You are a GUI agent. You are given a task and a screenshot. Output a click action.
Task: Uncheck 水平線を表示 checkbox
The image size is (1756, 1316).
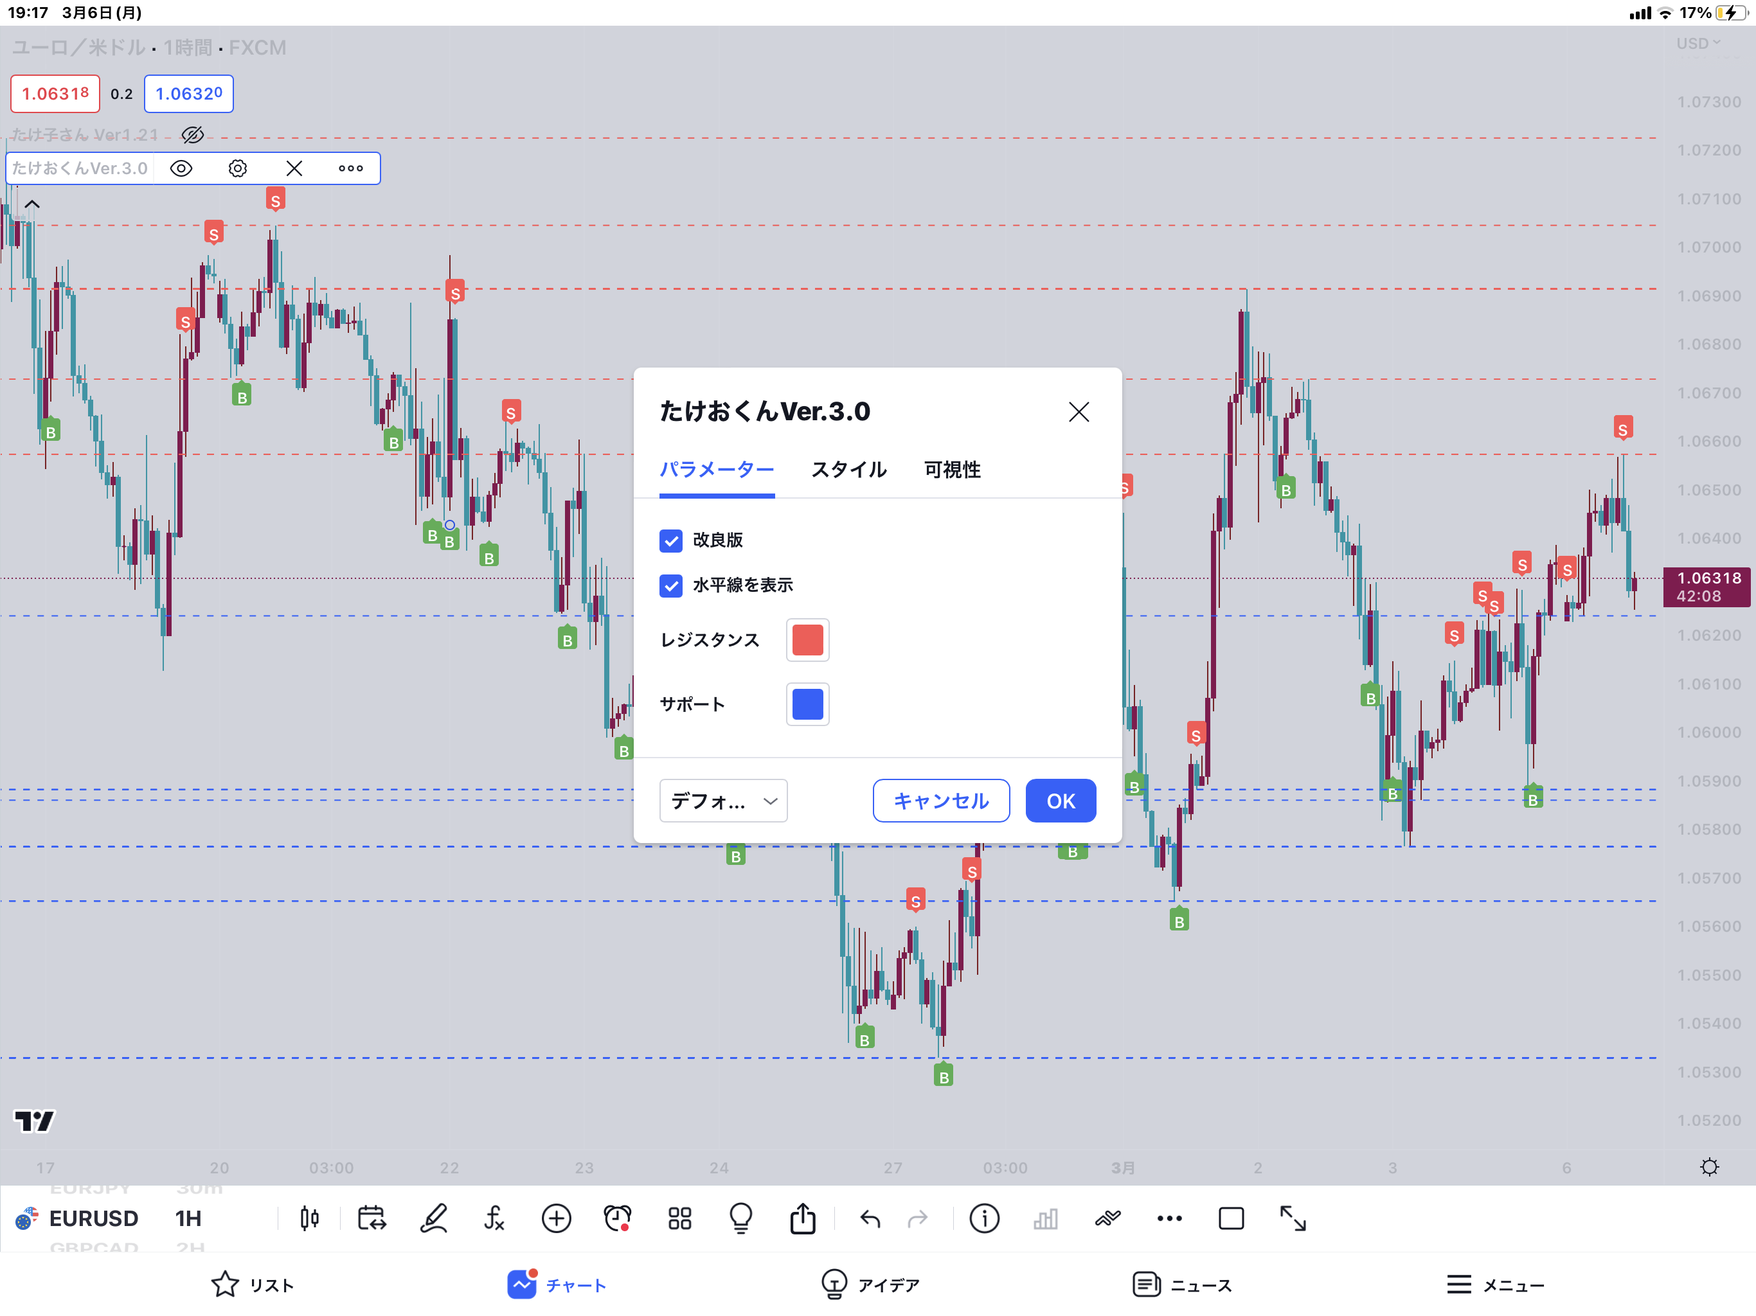coord(671,586)
